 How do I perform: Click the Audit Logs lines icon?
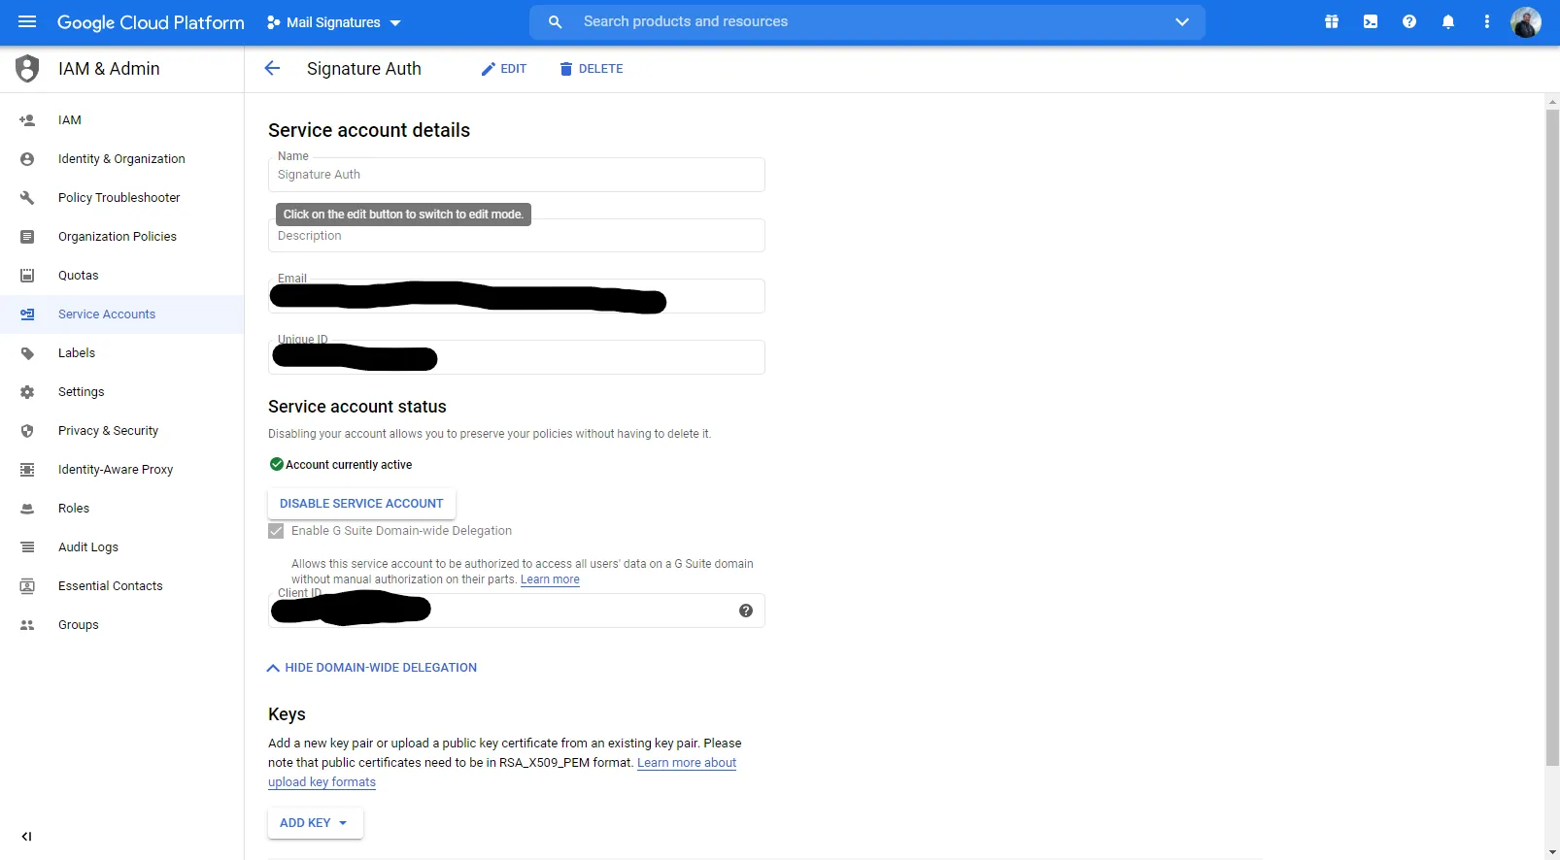coord(27,547)
